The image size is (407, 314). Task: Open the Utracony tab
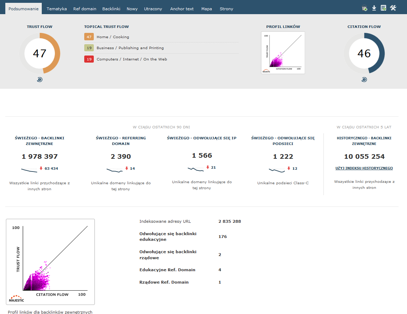pyautogui.click(x=153, y=9)
